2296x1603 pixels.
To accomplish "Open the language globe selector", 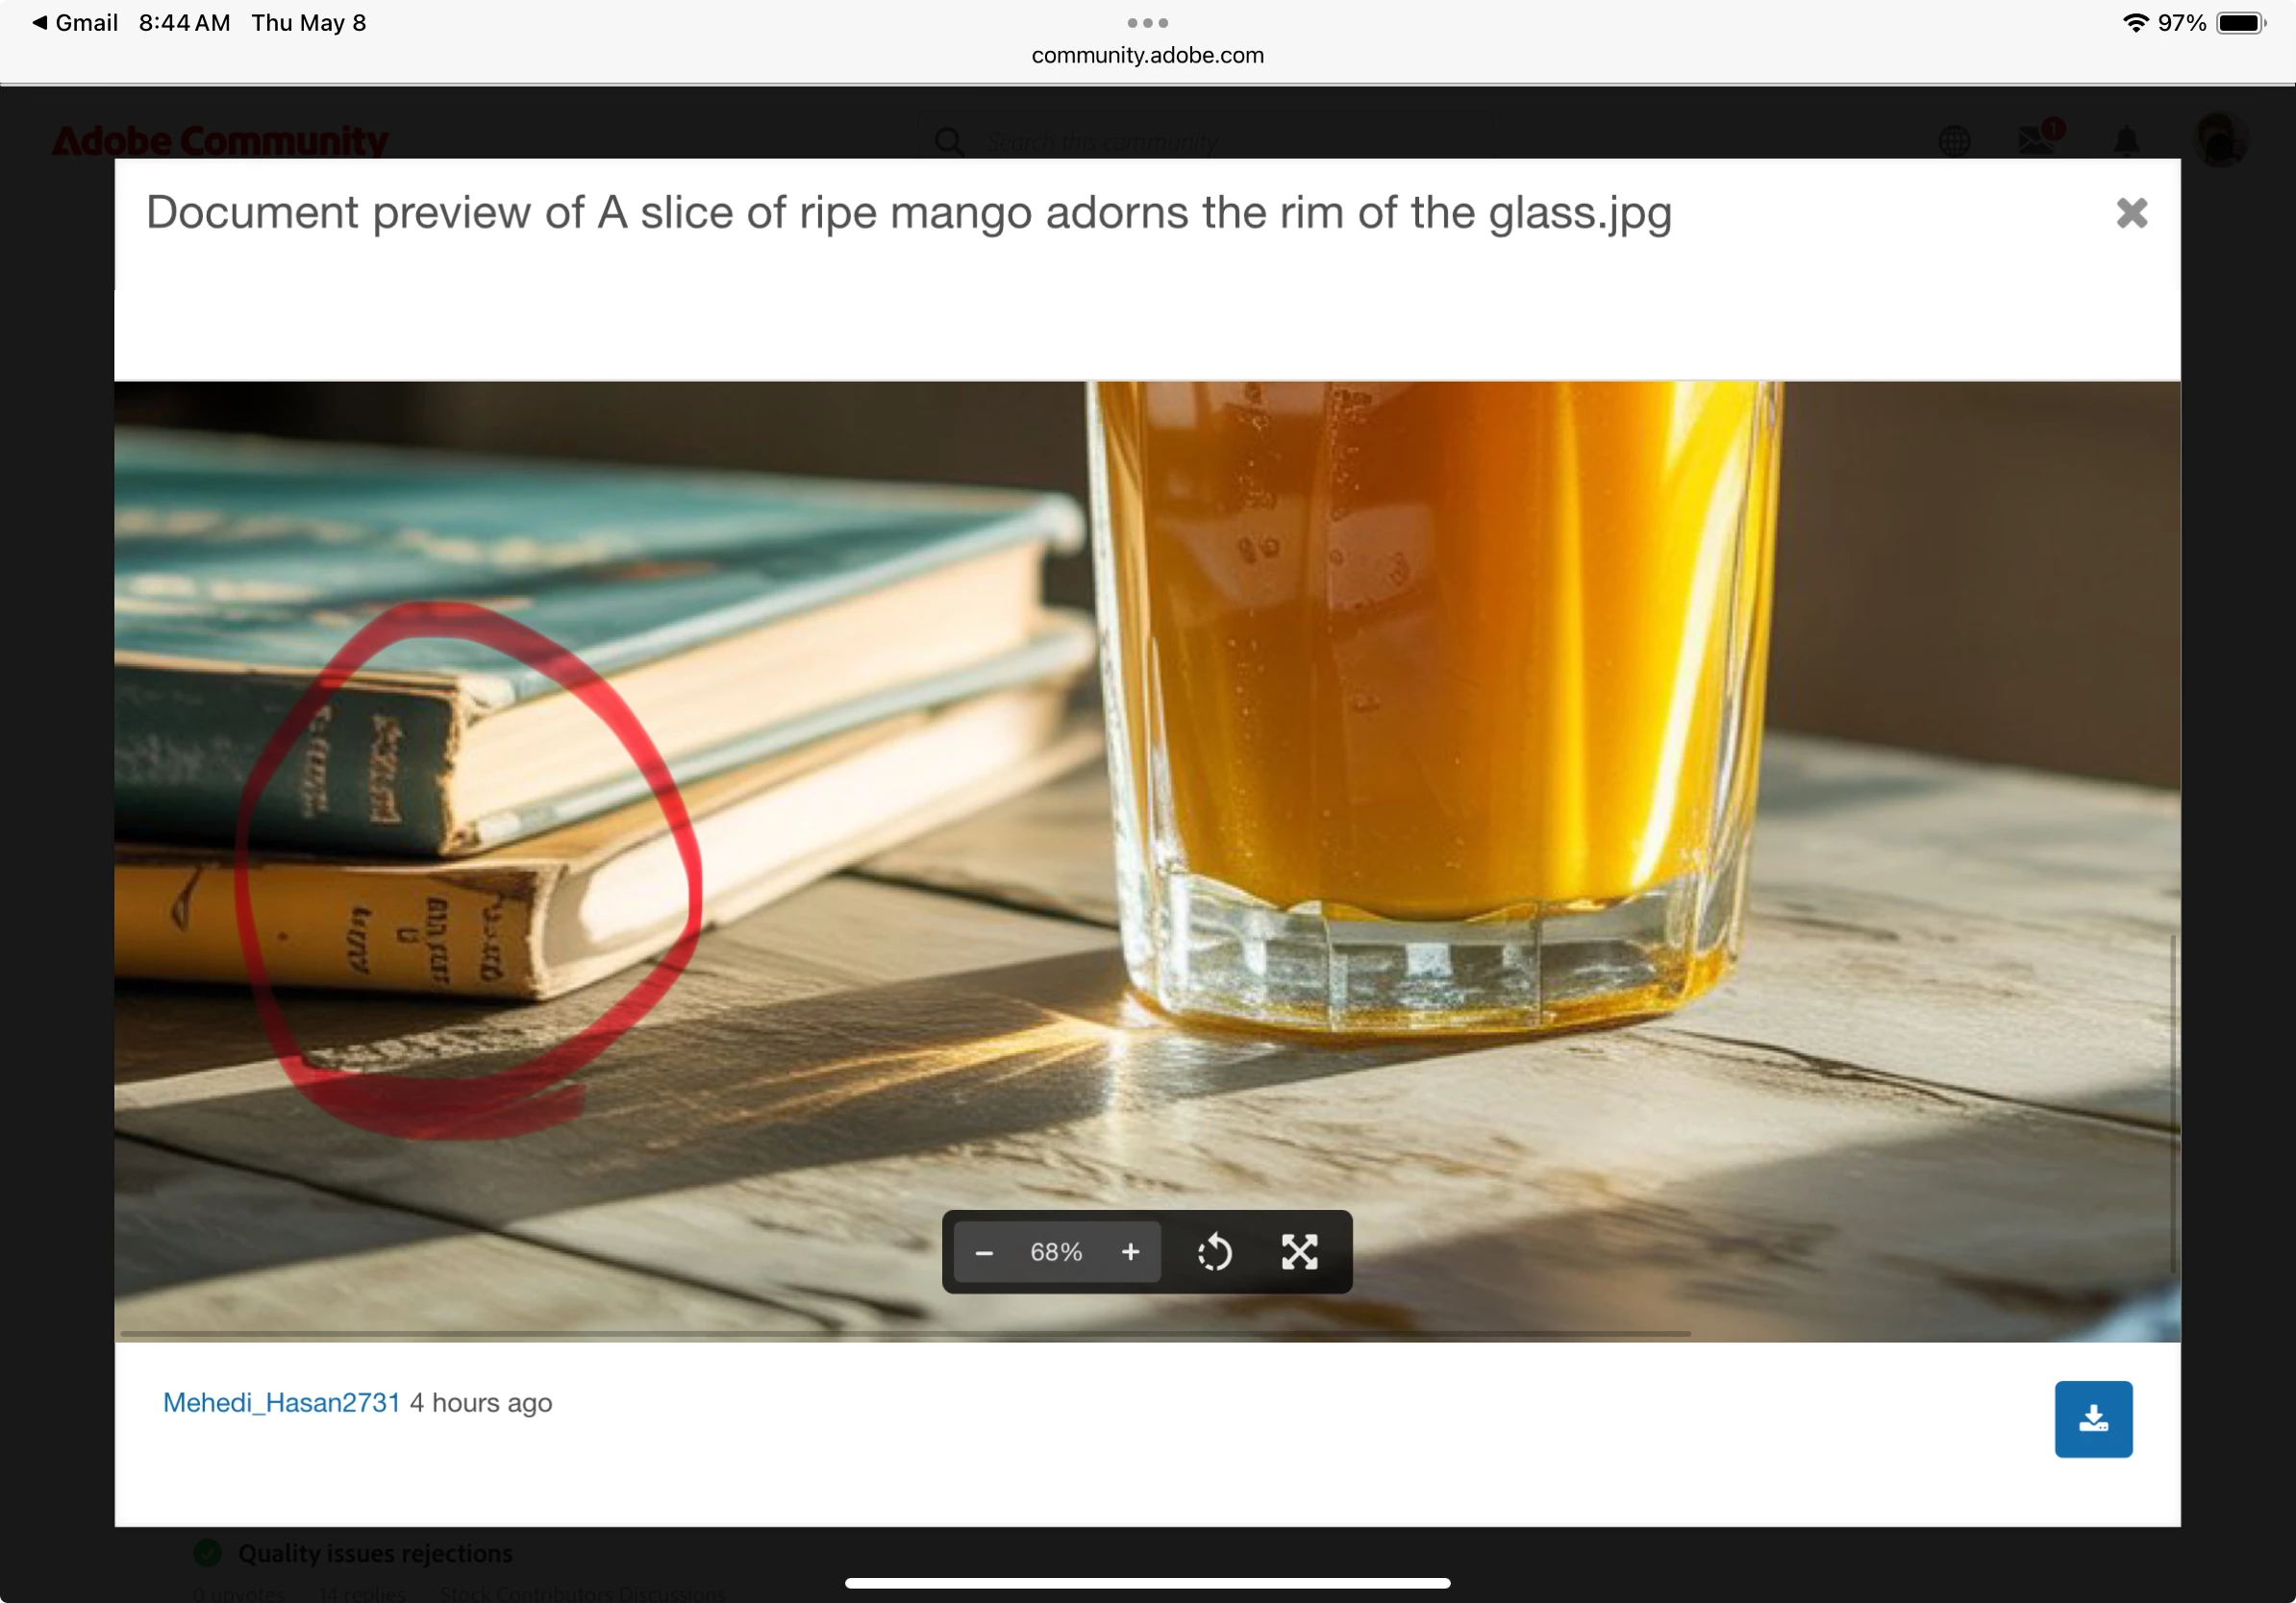I will click(1954, 141).
